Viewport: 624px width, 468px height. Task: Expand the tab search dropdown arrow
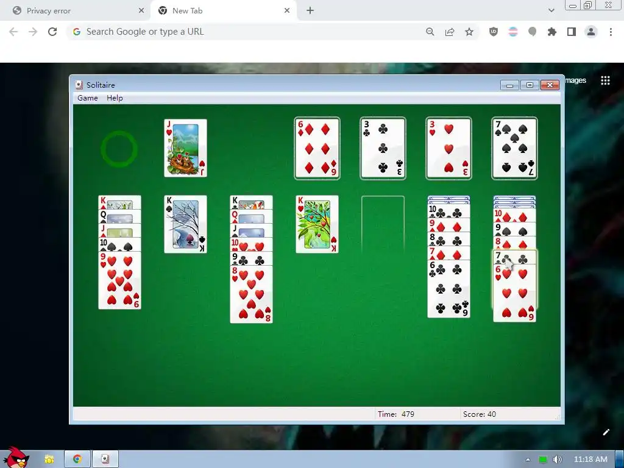coord(551,11)
